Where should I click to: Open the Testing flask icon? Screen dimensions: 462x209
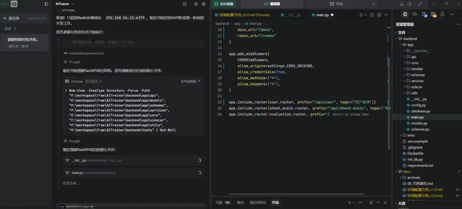pos(442,14)
